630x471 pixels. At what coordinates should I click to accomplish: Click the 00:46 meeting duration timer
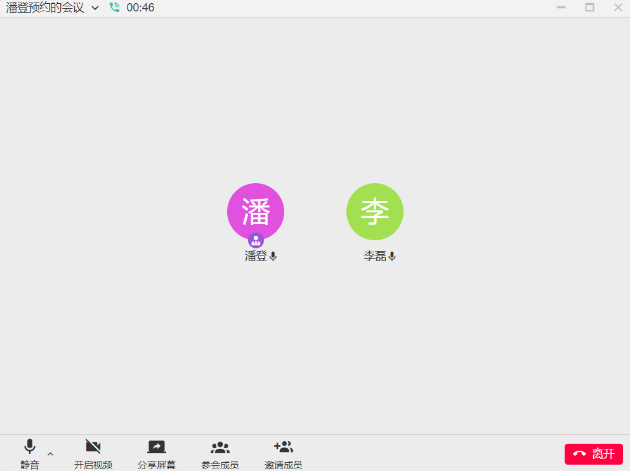(140, 8)
